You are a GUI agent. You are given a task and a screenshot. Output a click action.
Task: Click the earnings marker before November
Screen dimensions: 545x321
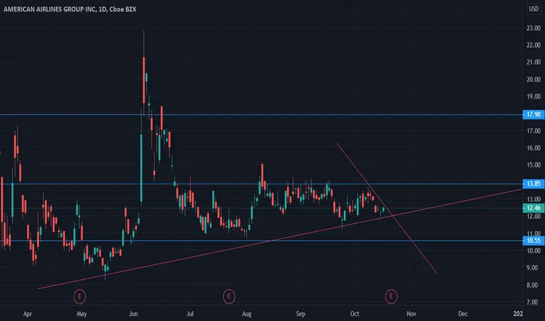pos(391,296)
